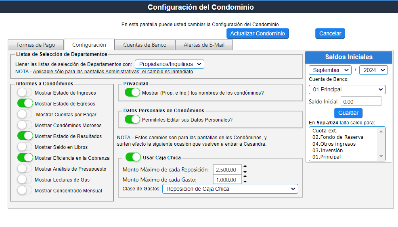Enable Mostrar Estado de Ingresos
The image size is (398, 227).
[x=25, y=93]
